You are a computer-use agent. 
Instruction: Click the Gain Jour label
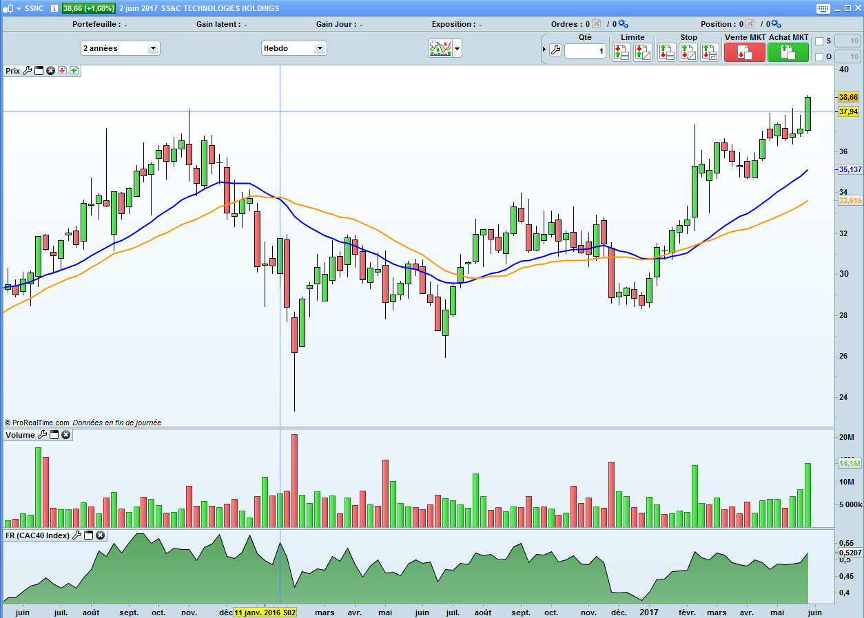[x=336, y=24]
